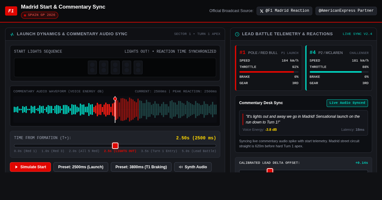Image resolution: width=382 pixels, height=200 pixels.
Task: Click the third start light
Action: tap(115, 67)
